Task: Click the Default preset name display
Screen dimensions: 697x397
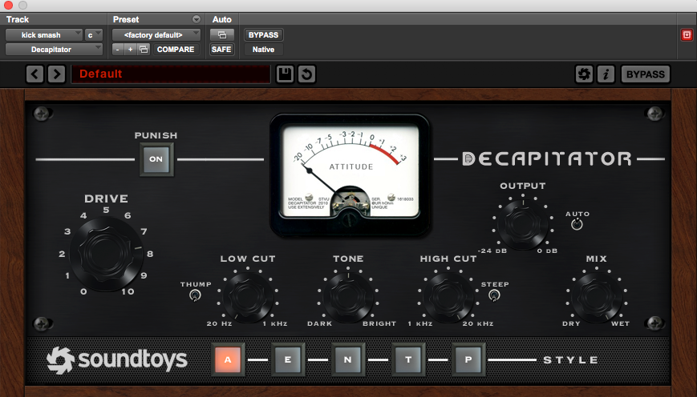Action: (x=171, y=74)
